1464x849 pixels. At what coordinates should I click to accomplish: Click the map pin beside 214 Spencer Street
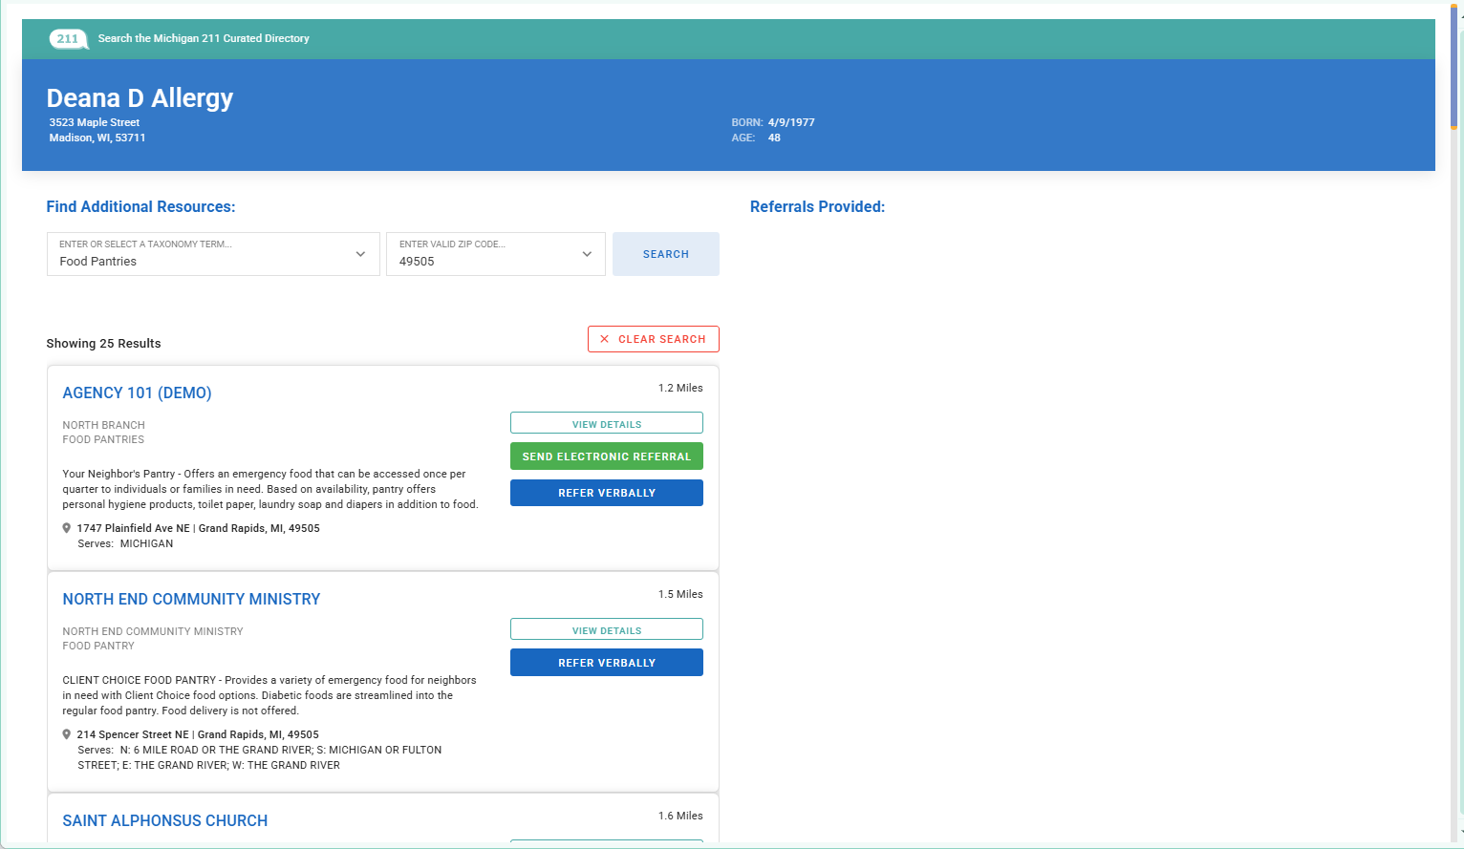[67, 734]
